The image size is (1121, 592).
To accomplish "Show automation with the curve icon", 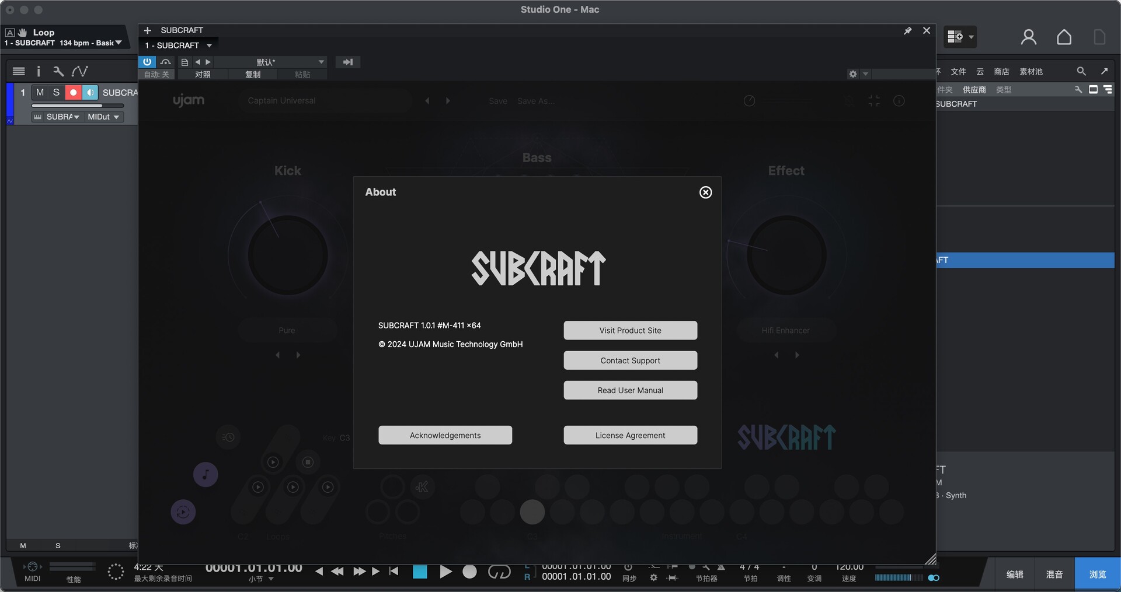I will (x=79, y=71).
